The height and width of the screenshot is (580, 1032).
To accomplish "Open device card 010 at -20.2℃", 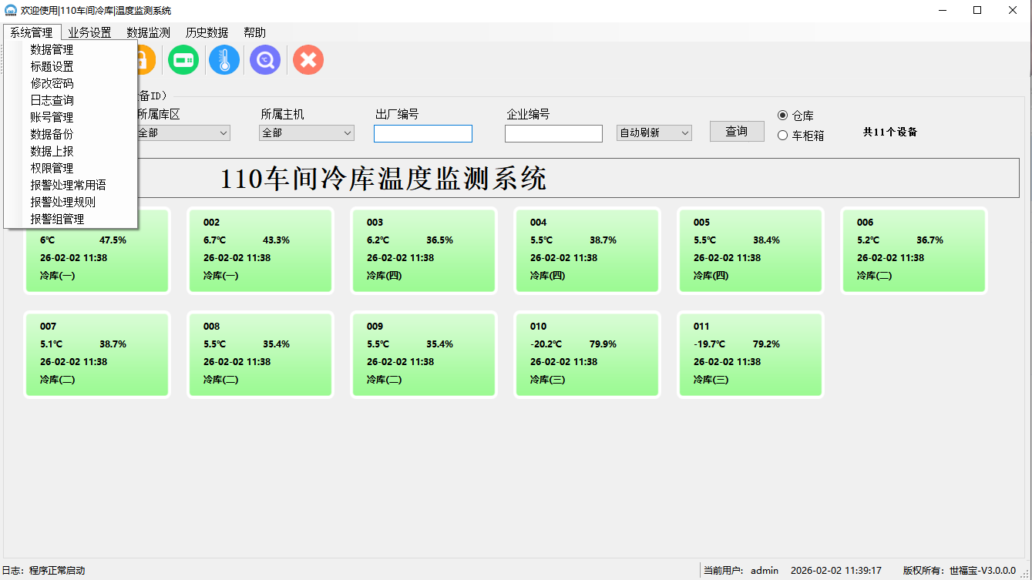I will 587,354.
